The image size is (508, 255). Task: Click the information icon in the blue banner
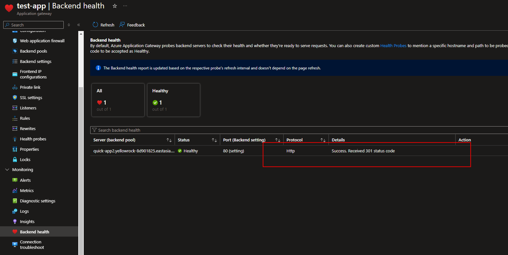[x=98, y=68]
